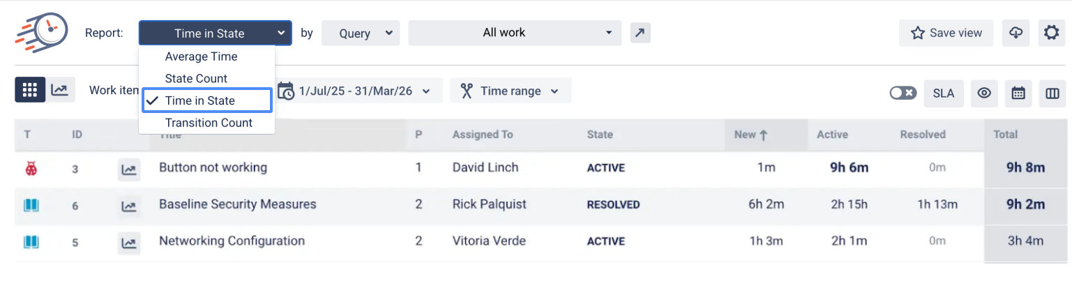Sort by the New column header
Viewport: 1072px width, 286px height.
tap(751, 135)
